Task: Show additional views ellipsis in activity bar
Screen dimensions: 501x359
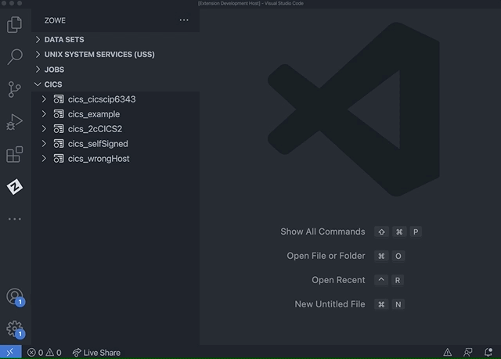Action: click(x=14, y=219)
